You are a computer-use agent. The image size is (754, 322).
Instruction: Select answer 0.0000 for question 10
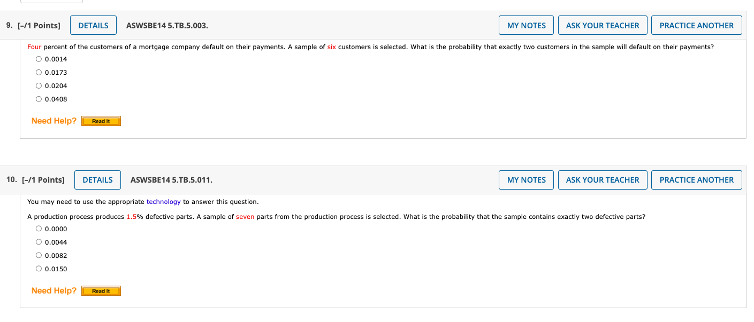tap(38, 229)
